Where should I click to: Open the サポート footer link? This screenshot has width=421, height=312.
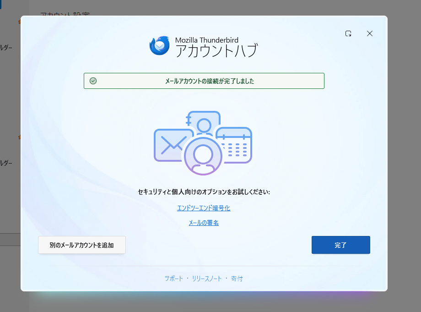point(174,279)
